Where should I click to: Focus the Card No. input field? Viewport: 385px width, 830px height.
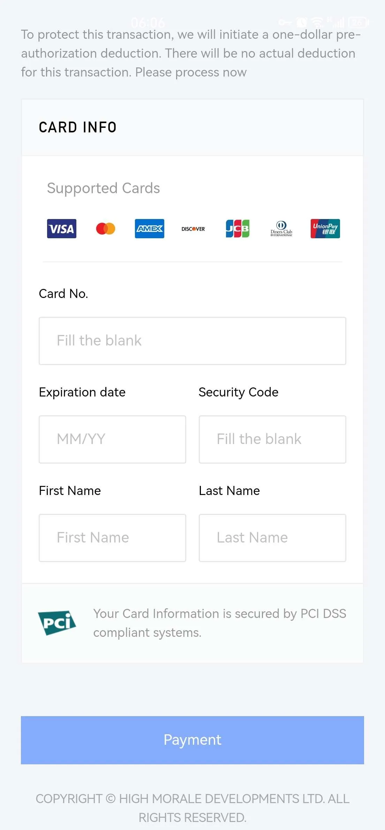[x=192, y=341]
